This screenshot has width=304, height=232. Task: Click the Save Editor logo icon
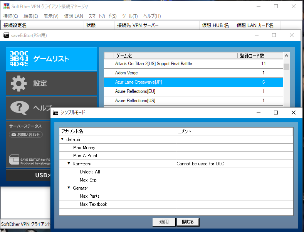pyautogui.click(x=14, y=160)
